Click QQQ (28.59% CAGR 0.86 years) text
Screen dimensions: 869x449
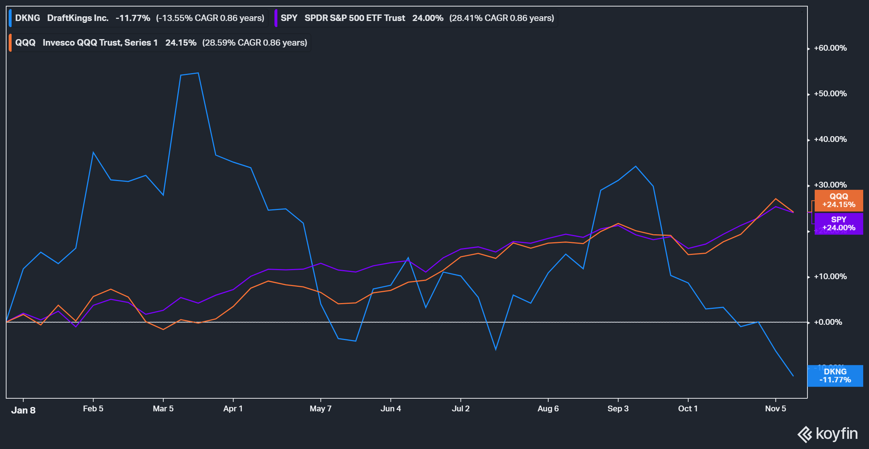[x=255, y=43]
